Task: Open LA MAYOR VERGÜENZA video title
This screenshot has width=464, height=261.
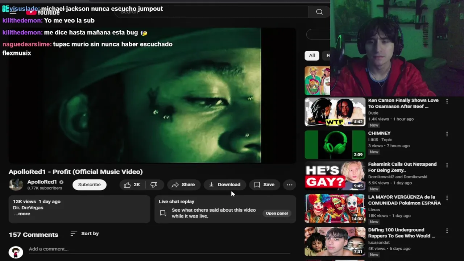Action: 404,200
